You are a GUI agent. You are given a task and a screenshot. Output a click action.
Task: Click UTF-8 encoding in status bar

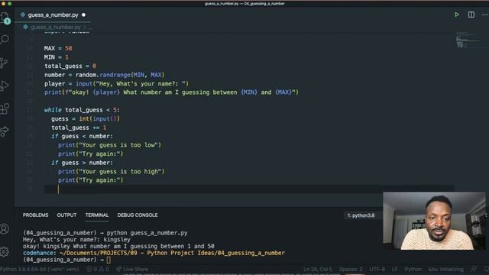tap(377, 269)
